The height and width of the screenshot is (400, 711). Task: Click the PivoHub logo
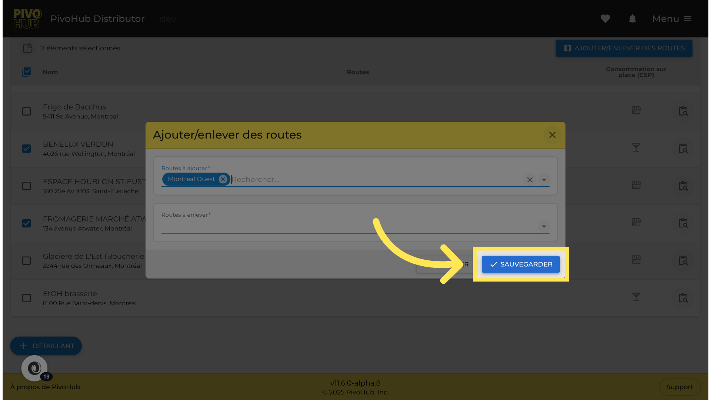(x=27, y=19)
